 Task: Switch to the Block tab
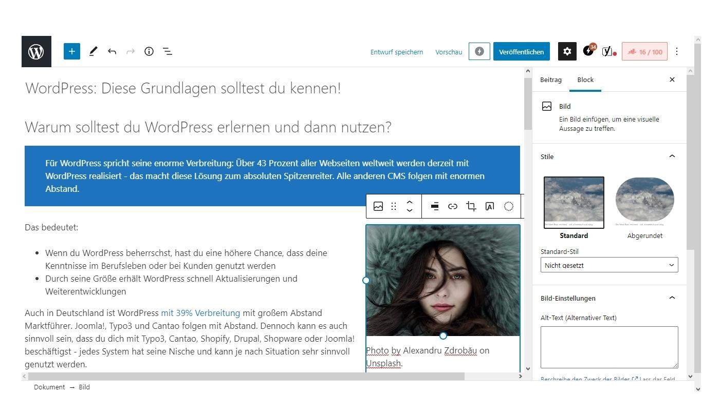(585, 80)
